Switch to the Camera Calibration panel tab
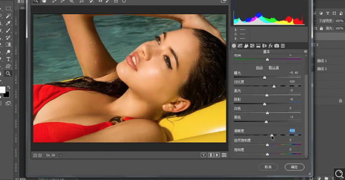Image resolution: width=345 pixels, height=180 pixels. pyautogui.click(x=276, y=46)
